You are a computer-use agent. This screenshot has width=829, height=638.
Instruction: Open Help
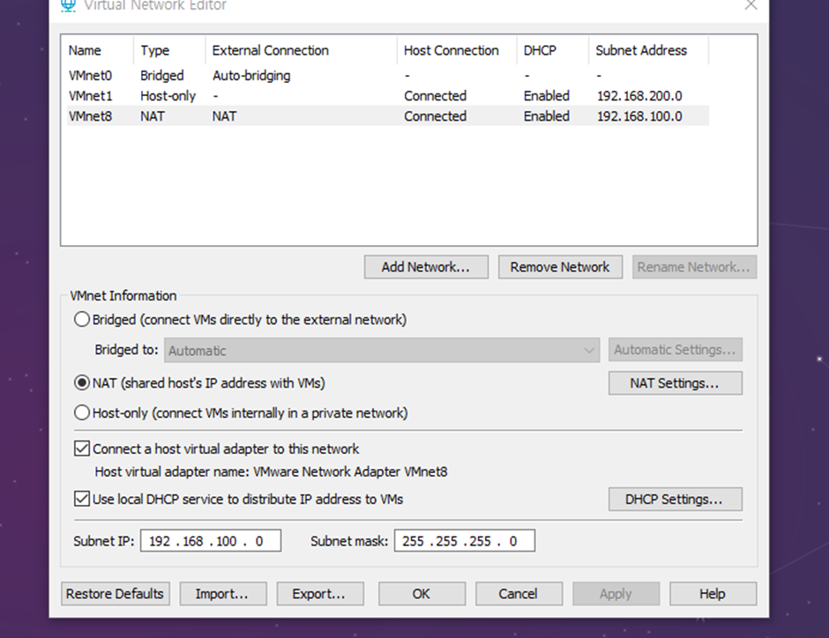coord(713,594)
